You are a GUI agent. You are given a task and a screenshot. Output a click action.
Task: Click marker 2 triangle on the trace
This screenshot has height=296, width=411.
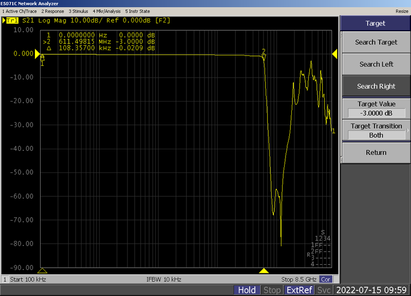(264, 57)
